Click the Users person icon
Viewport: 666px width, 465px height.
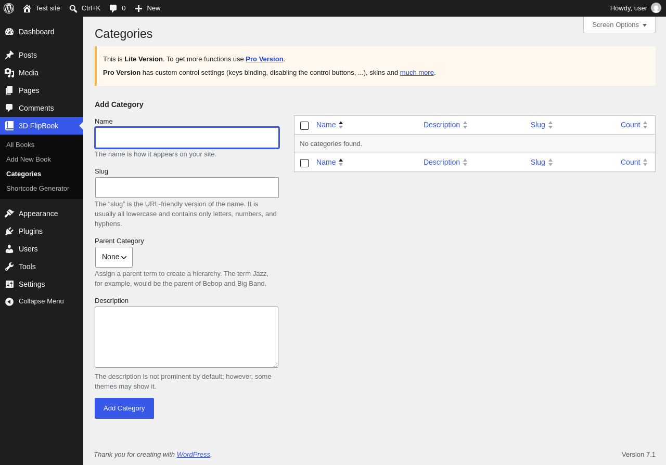click(9, 249)
